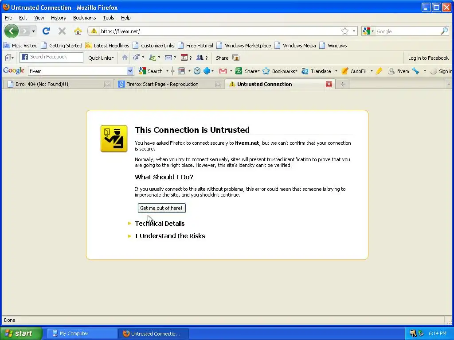Close the Untrusted Connection tab
Screen dimensions: 454x340
329,84
